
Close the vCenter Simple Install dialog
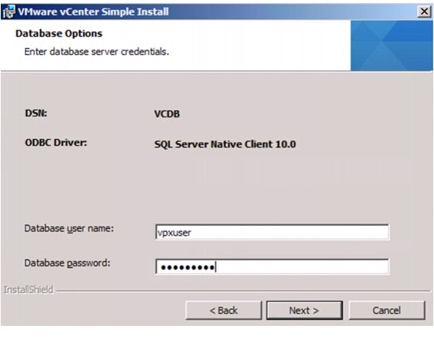click(424, 11)
